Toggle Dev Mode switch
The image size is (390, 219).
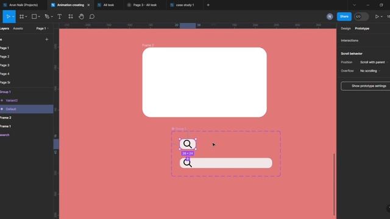pyautogui.click(x=361, y=16)
